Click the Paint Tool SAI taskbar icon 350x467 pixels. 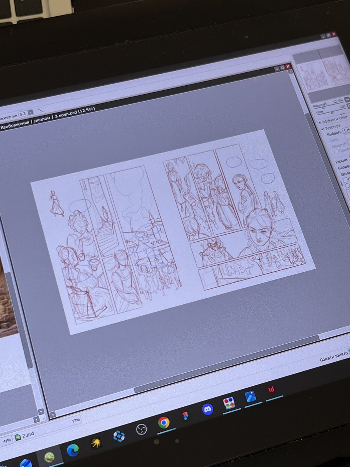point(49,457)
